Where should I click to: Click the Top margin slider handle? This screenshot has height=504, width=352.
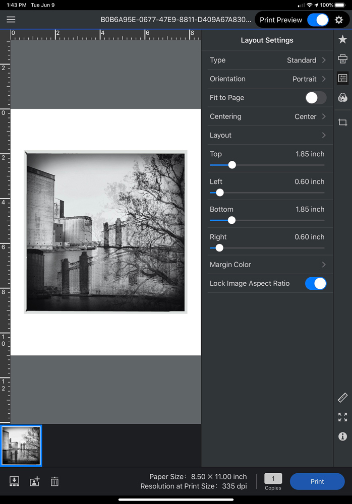point(232,165)
